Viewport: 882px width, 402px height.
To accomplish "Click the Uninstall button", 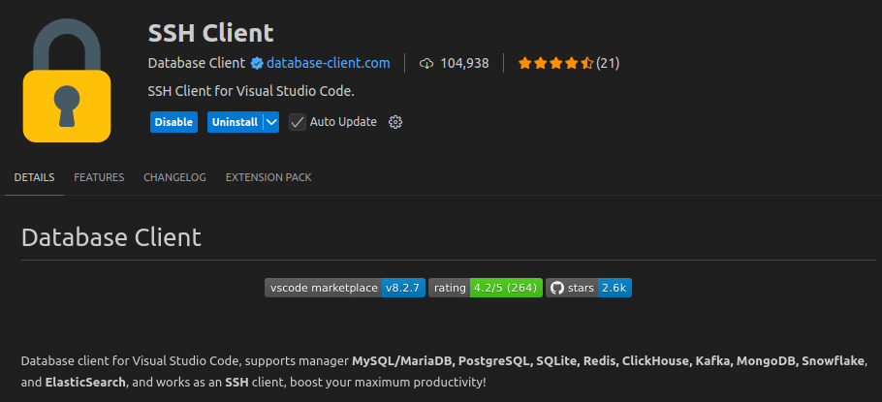I will coord(236,122).
